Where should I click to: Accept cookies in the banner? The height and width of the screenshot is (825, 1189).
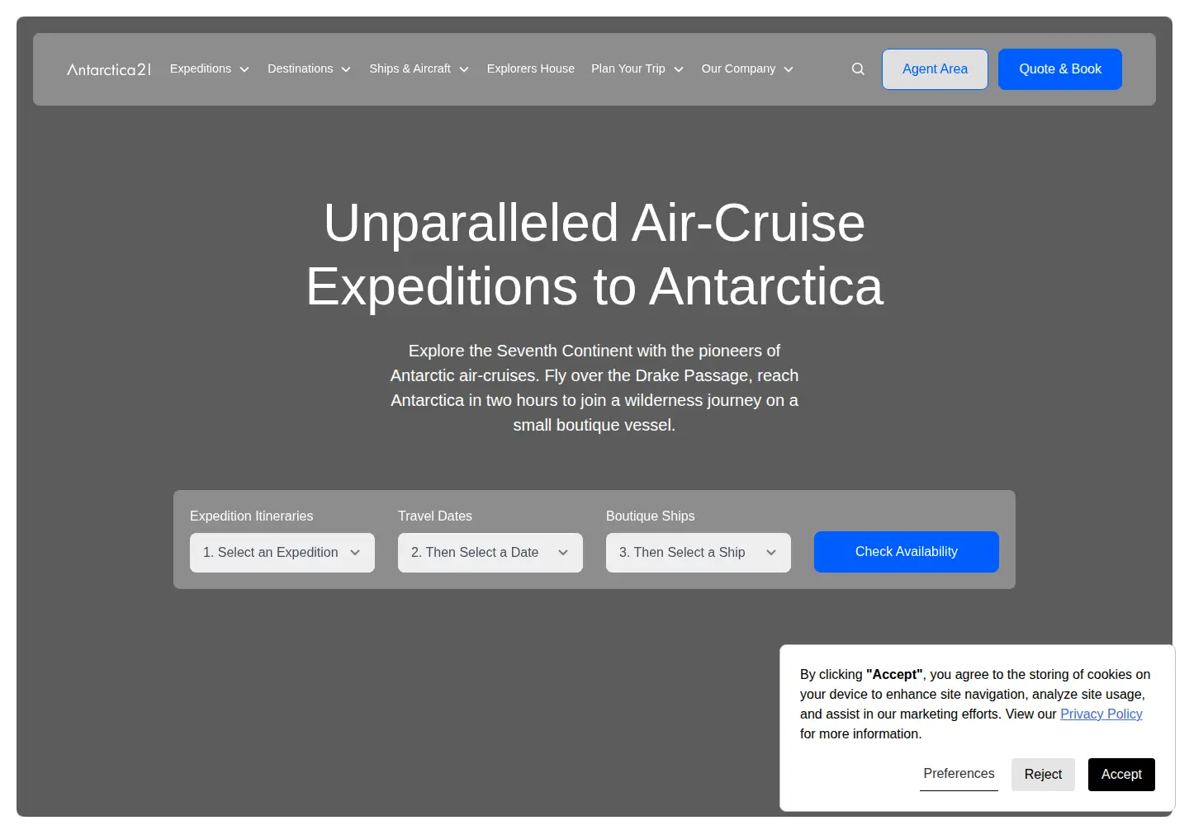click(1121, 775)
